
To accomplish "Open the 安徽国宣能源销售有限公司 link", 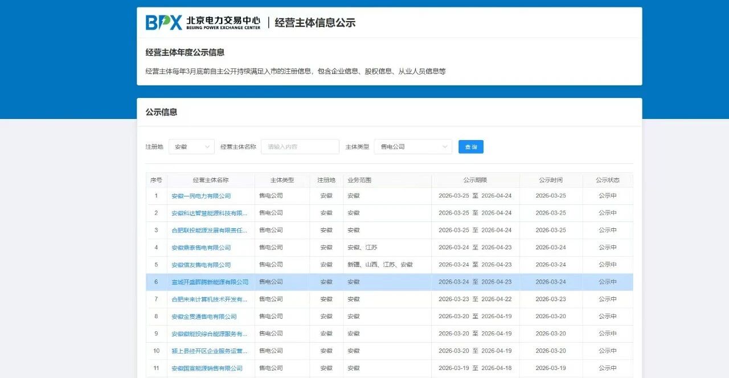I will pyautogui.click(x=207, y=368).
